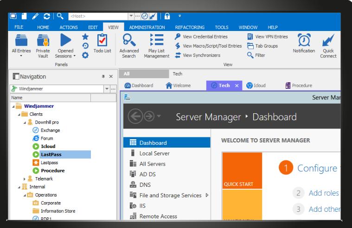Expand the Telemark node
The image size is (352, 228).
pos(25,179)
